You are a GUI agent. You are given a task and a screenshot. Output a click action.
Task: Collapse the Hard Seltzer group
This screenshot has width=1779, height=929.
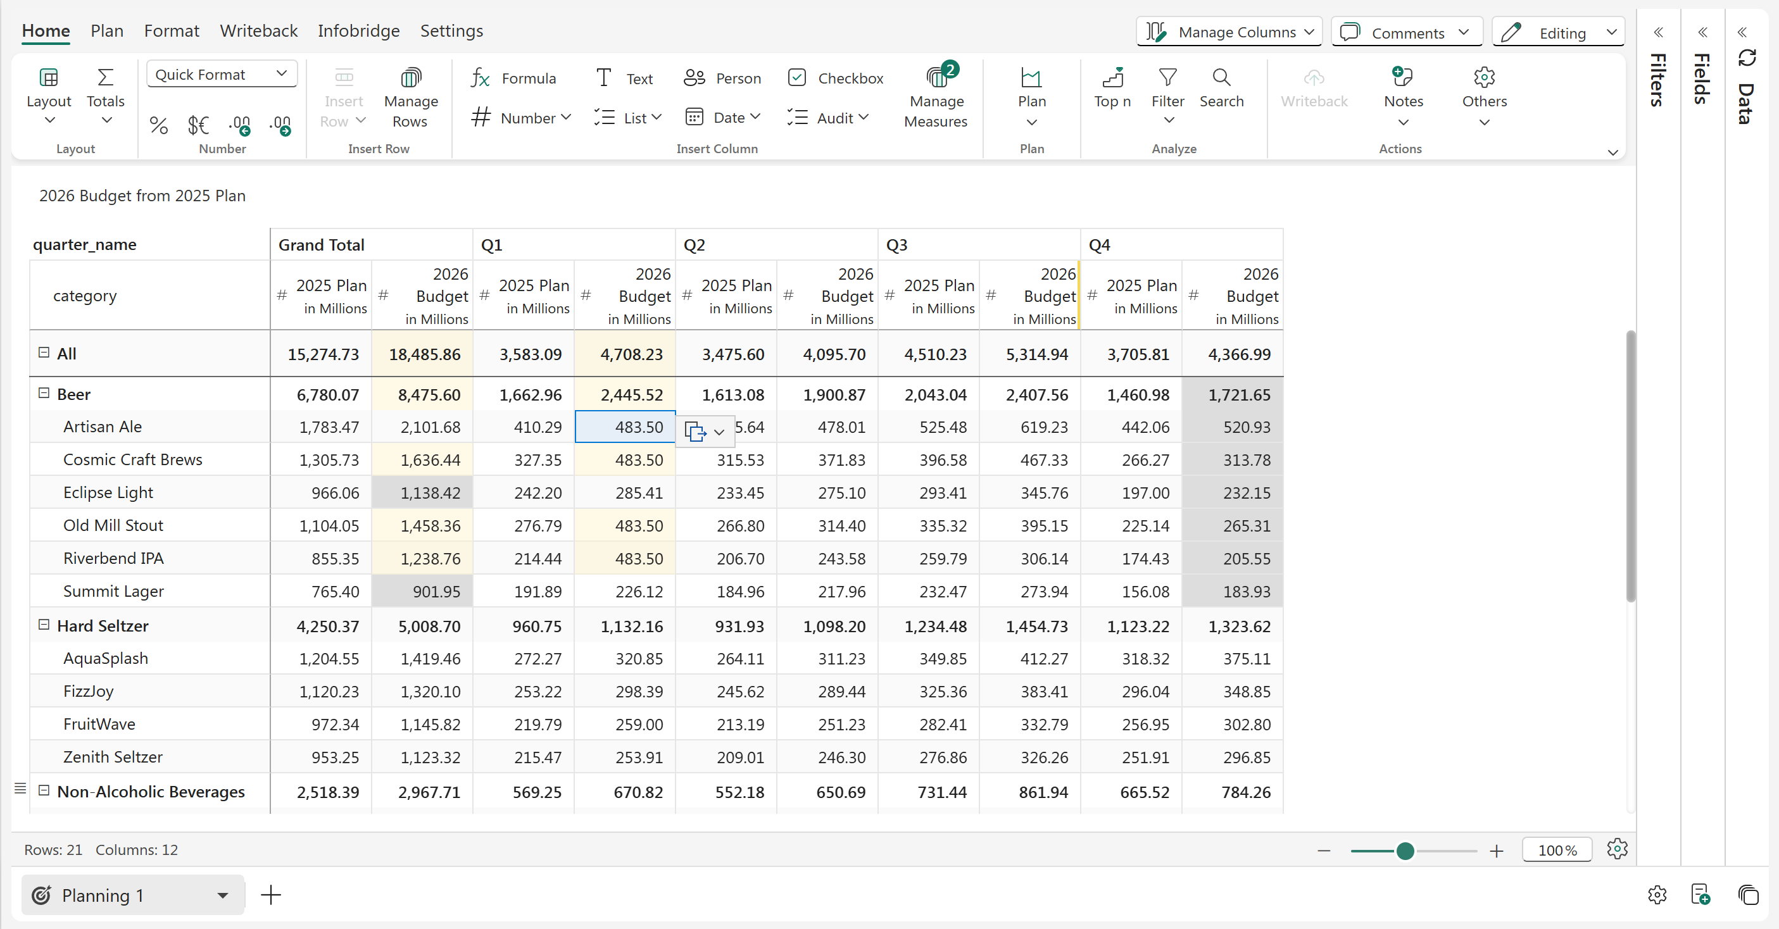click(44, 625)
